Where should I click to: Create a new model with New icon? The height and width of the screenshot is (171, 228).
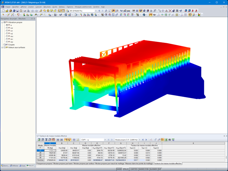[x=3, y=11]
